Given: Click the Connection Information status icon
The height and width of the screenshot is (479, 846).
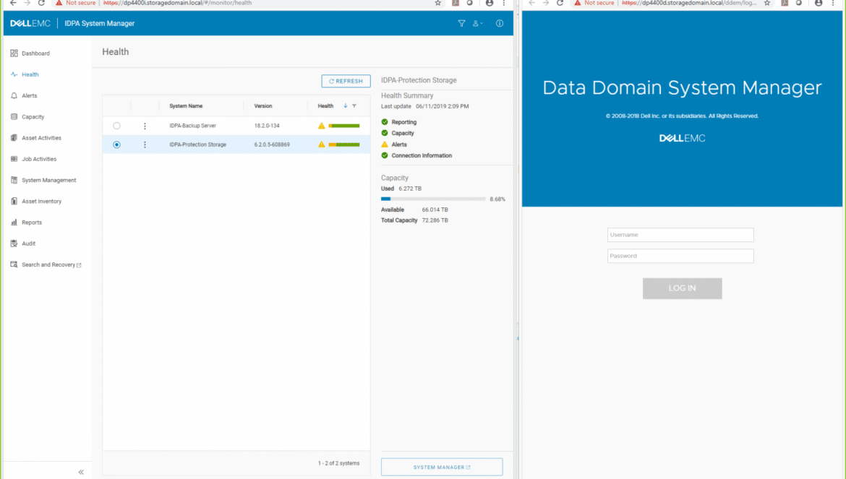Looking at the screenshot, I should pyautogui.click(x=385, y=155).
